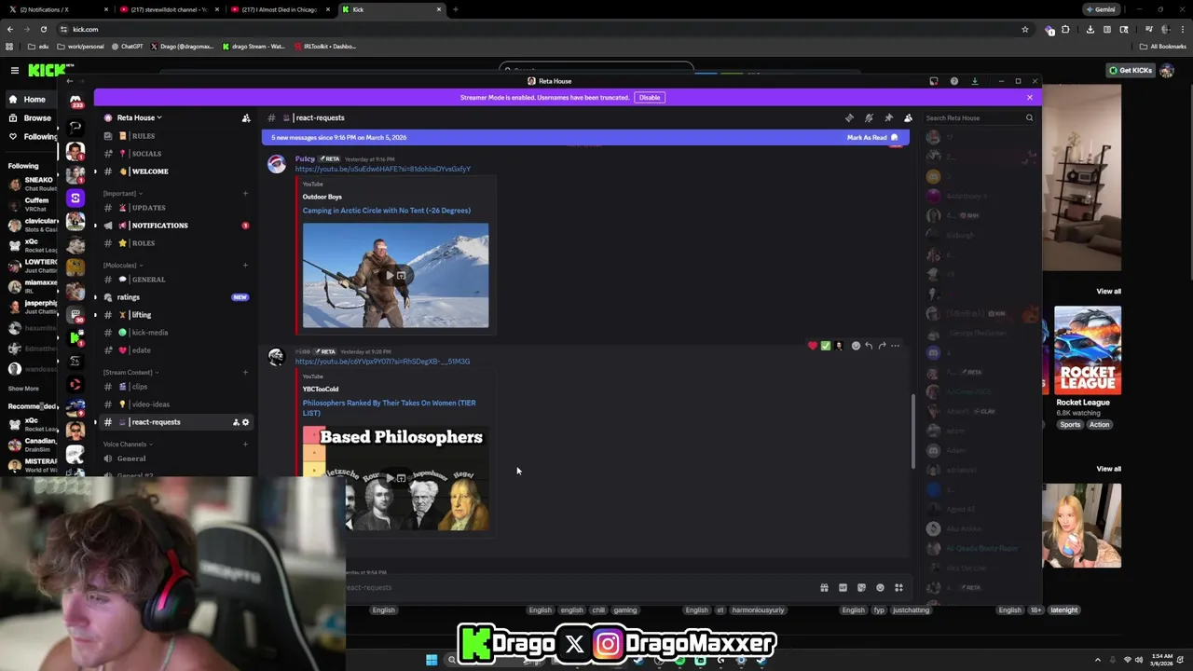Click search magnifier in Reta House search
Screen dimensions: 1193x671
(1029, 118)
